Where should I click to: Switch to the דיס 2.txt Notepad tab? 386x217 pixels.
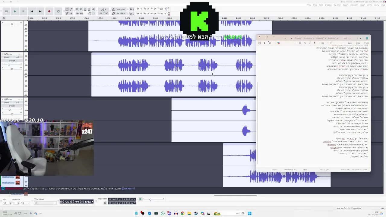(x=347, y=38)
